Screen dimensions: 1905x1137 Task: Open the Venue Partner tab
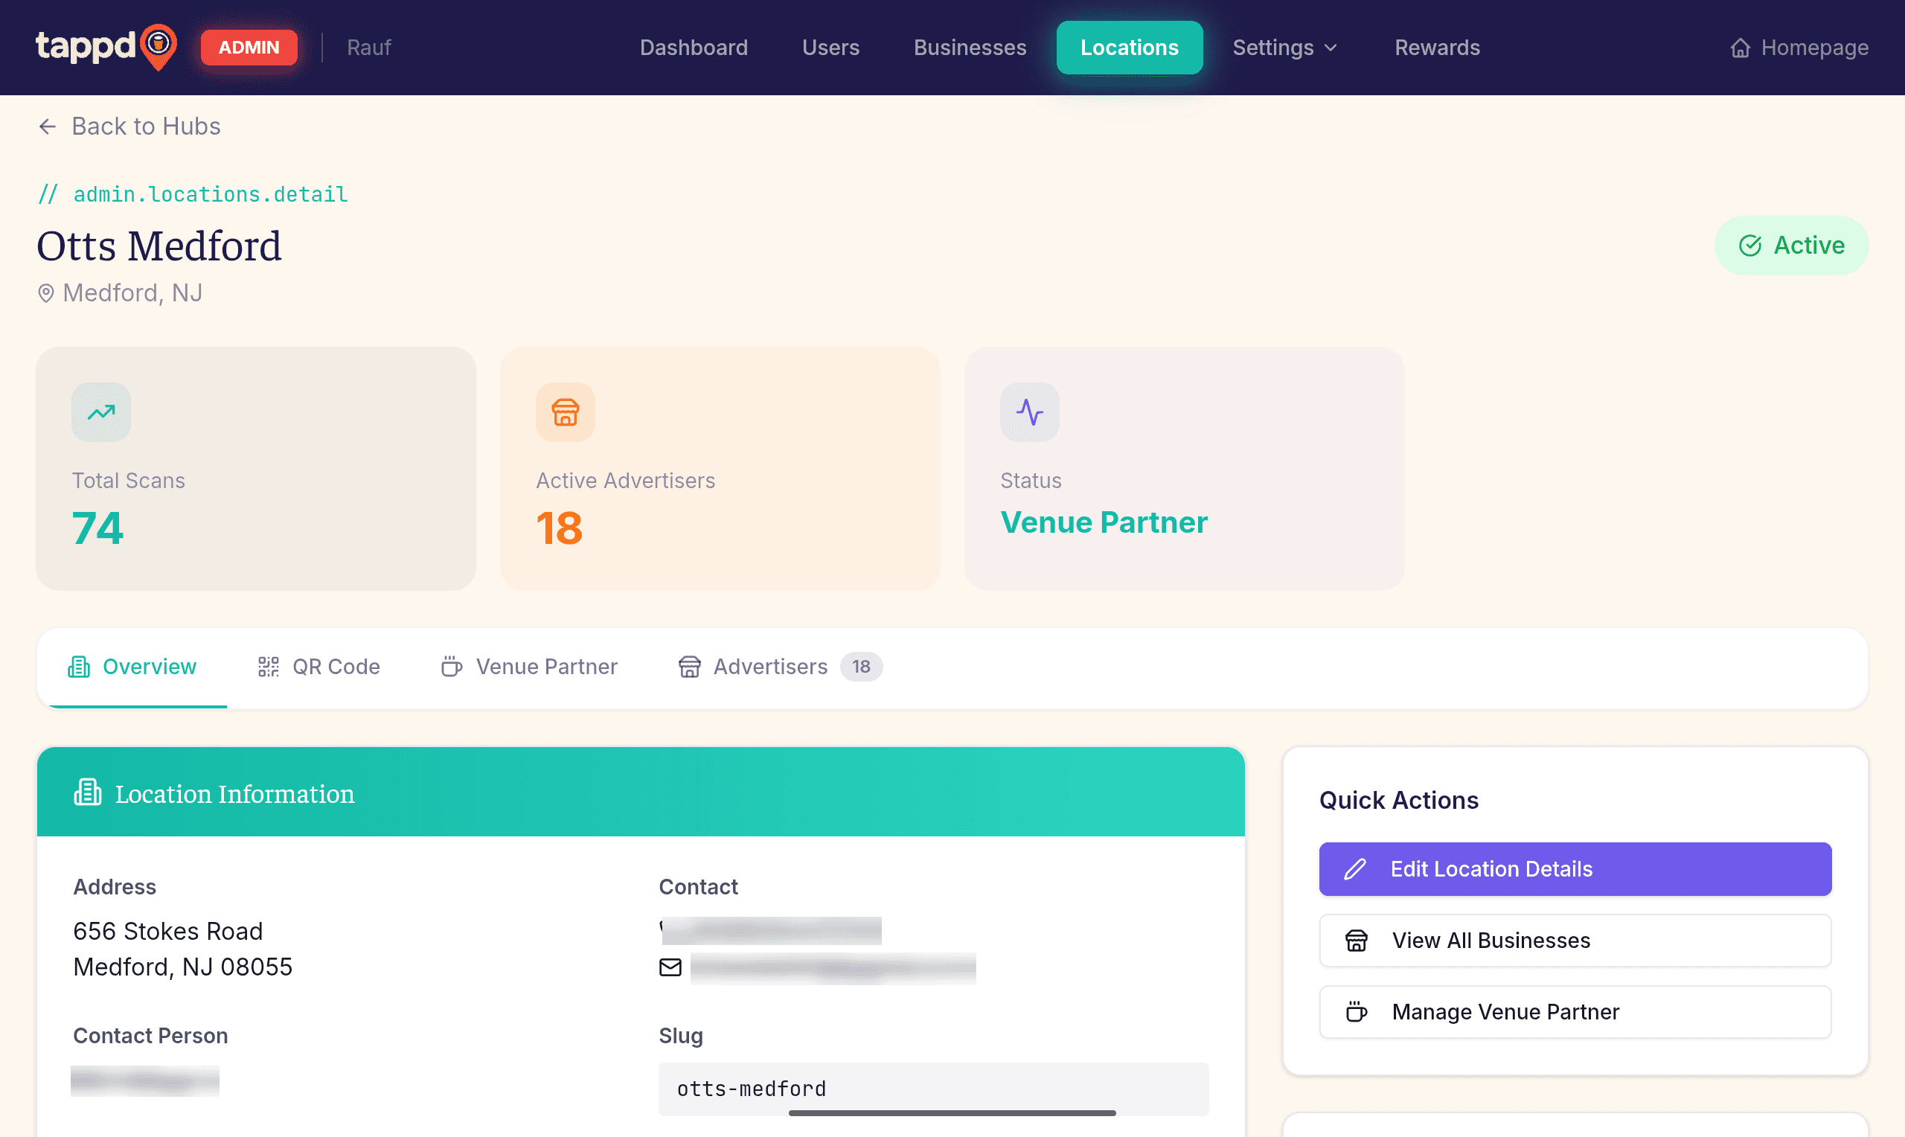[x=529, y=667]
